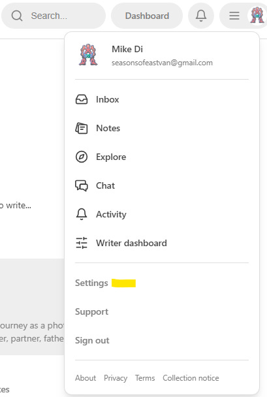The height and width of the screenshot is (397, 267).
Task: Click the Explore compass icon
Action: point(82,157)
